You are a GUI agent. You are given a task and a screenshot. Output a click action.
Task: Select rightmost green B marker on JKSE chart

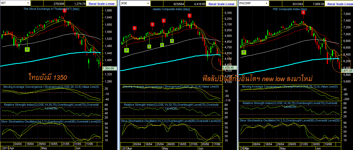pyautogui.click(x=172, y=41)
